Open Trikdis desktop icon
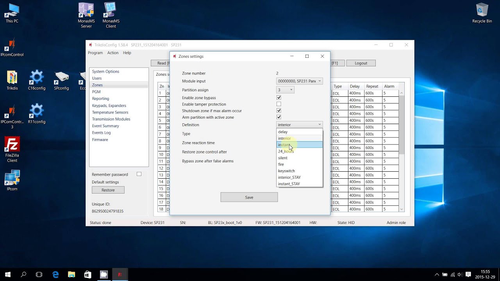 (x=12, y=80)
